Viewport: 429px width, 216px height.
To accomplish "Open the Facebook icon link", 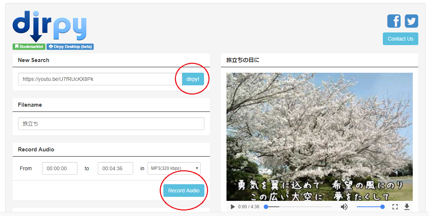I will pyautogui.click(x=394, y=21).
